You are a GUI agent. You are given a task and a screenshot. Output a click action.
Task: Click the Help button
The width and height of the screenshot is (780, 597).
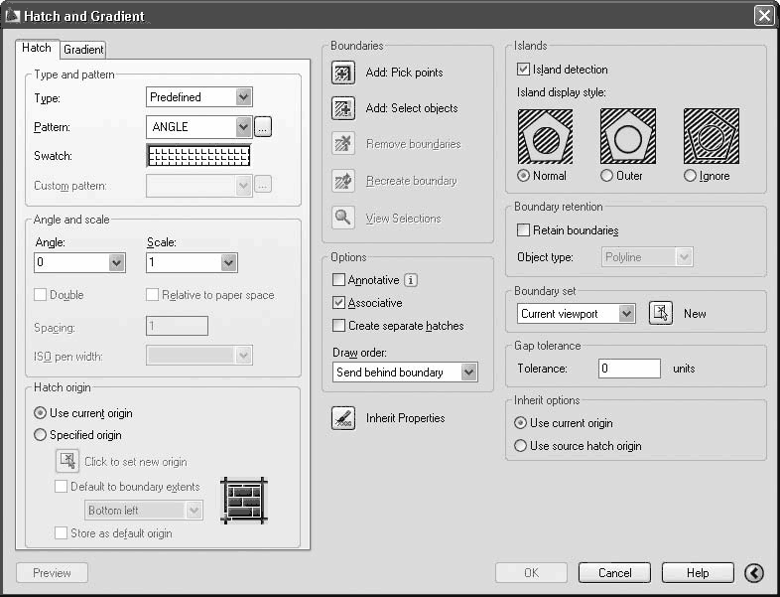coord(698,572)
